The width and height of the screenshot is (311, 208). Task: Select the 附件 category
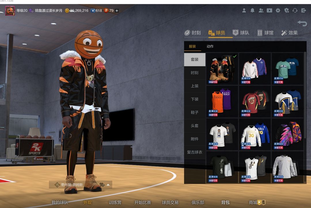(x=195, y=139)
